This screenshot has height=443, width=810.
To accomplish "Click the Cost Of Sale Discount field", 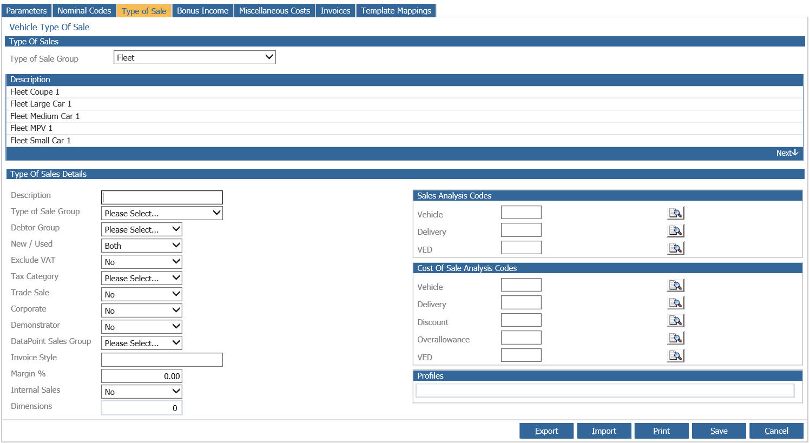I will [x=521, y=320].
